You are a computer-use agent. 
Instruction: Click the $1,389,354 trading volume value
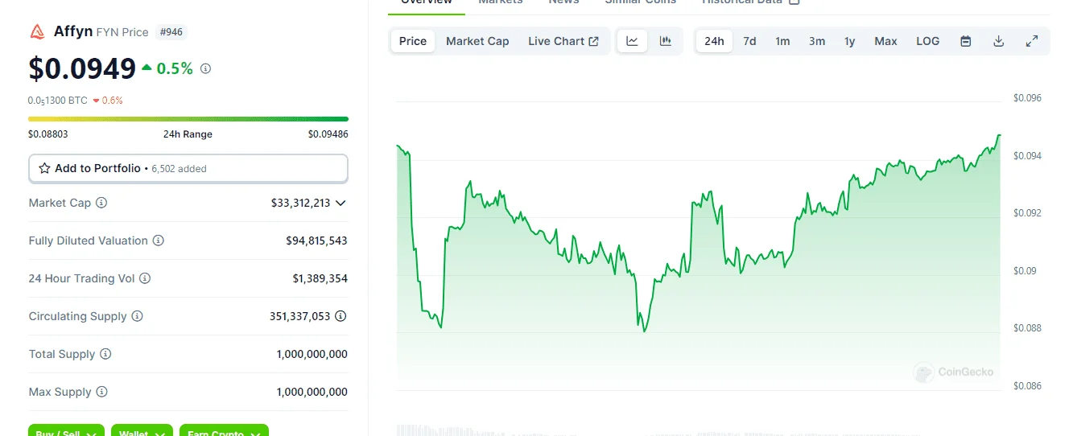pyautogui.click(x=320, y=278)
